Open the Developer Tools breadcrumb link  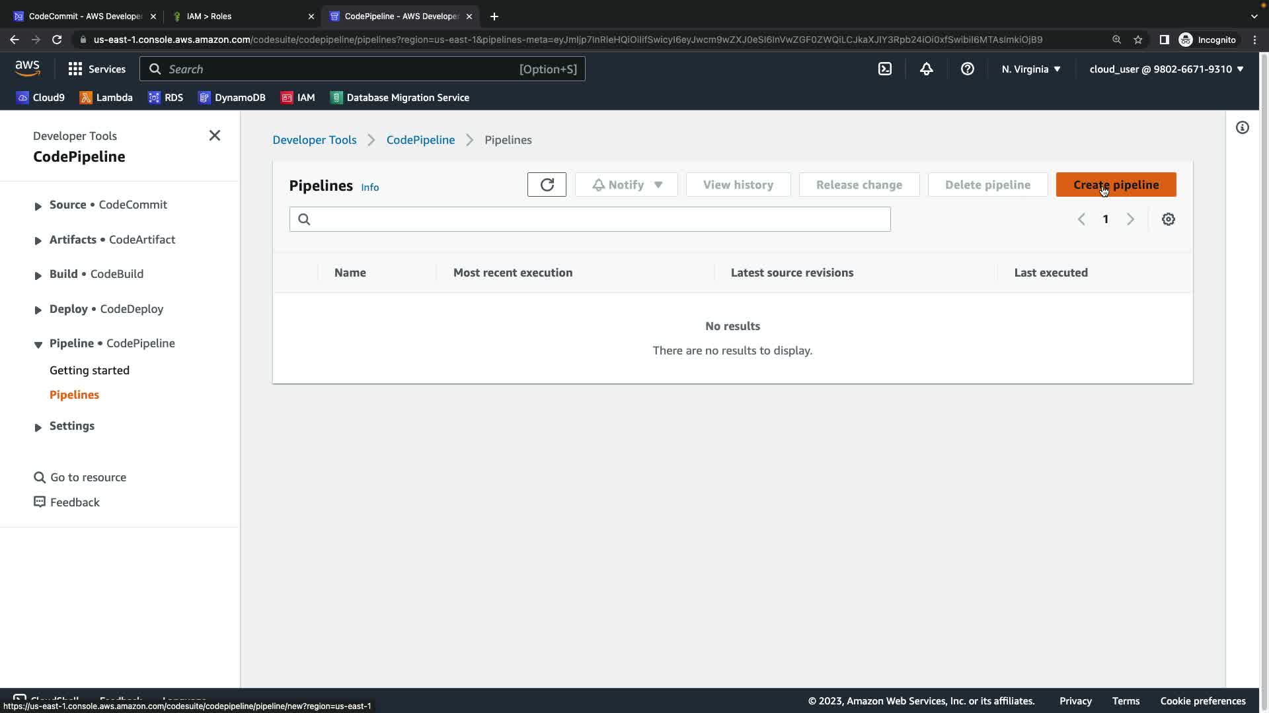pos(314,140)
